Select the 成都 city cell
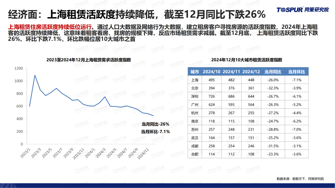 click(194, 146)
